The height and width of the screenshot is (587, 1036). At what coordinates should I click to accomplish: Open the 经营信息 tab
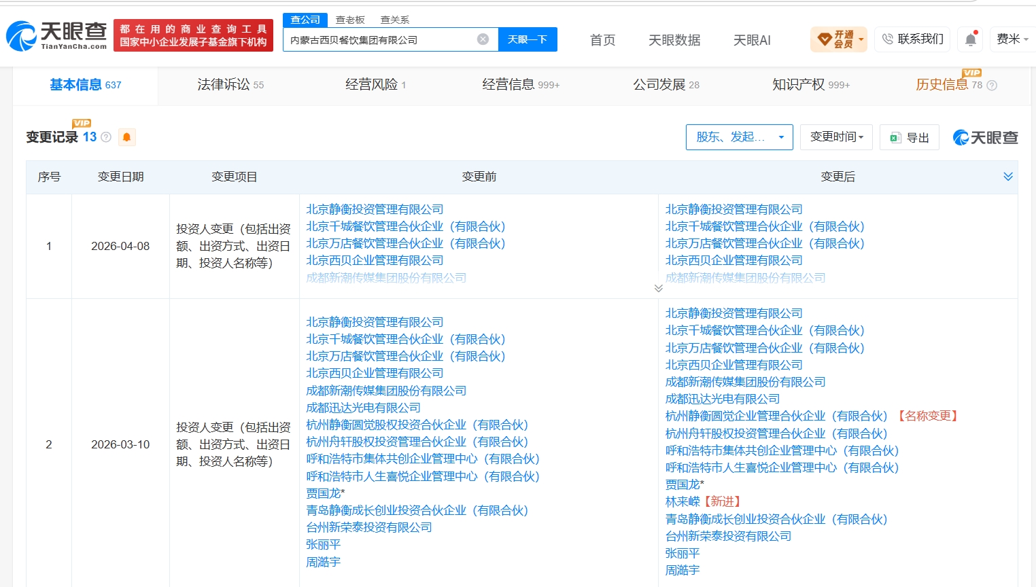[x=521, y=85]
